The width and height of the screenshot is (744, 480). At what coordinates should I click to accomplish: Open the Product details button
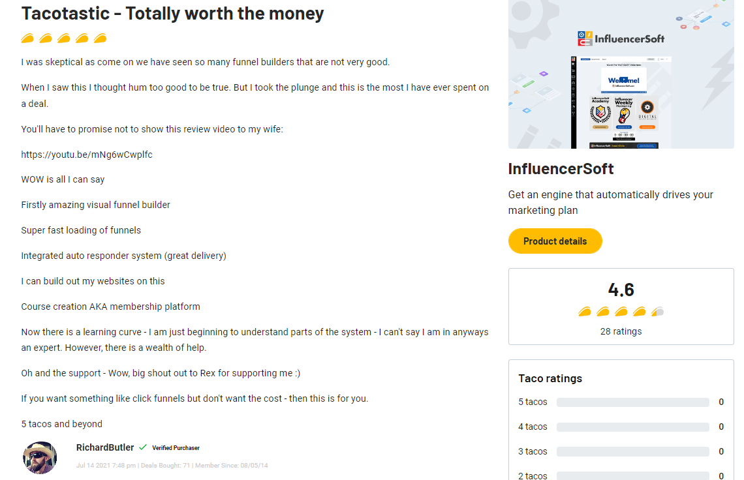[x=555, y=241]
